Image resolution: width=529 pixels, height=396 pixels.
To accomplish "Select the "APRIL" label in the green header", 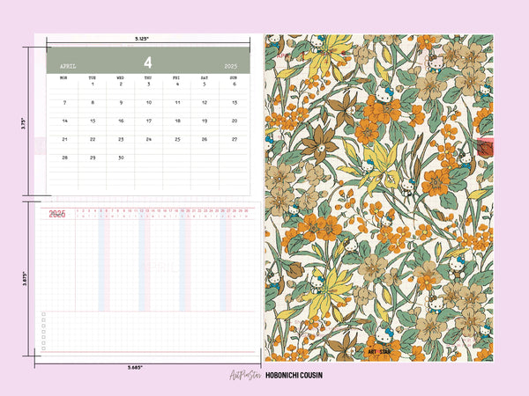I will click(x=69, y=66).
